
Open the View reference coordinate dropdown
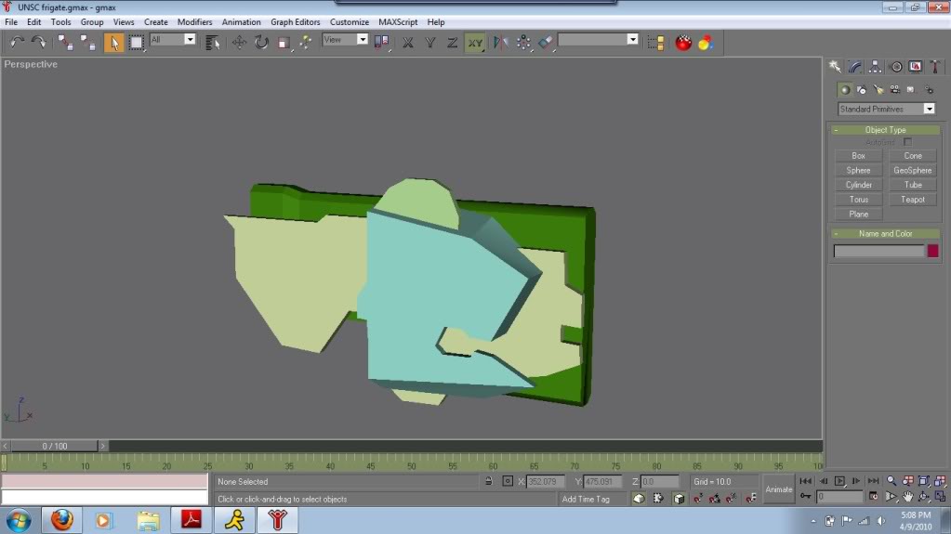click(x=362, y=39)
